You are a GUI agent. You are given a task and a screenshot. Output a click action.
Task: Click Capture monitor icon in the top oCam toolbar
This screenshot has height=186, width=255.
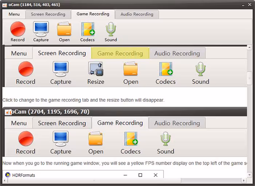coord(41,29)
